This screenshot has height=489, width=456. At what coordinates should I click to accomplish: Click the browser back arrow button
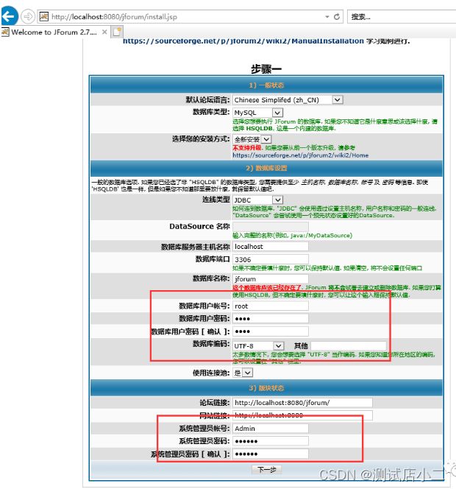[x=9, y=16]
